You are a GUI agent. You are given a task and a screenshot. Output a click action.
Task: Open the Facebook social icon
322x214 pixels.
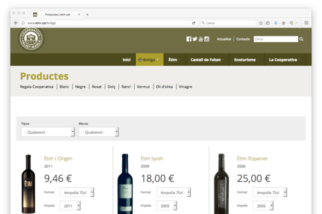tap(189, 39)
